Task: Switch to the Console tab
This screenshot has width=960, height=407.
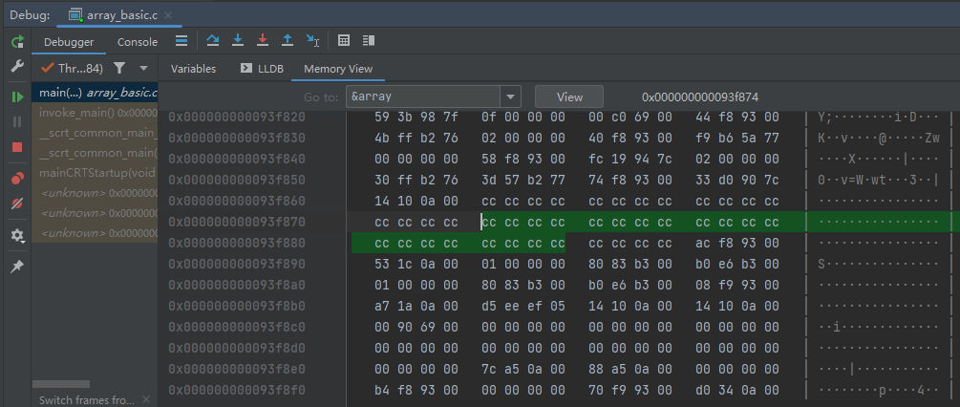Action: (x=138, y=42)
